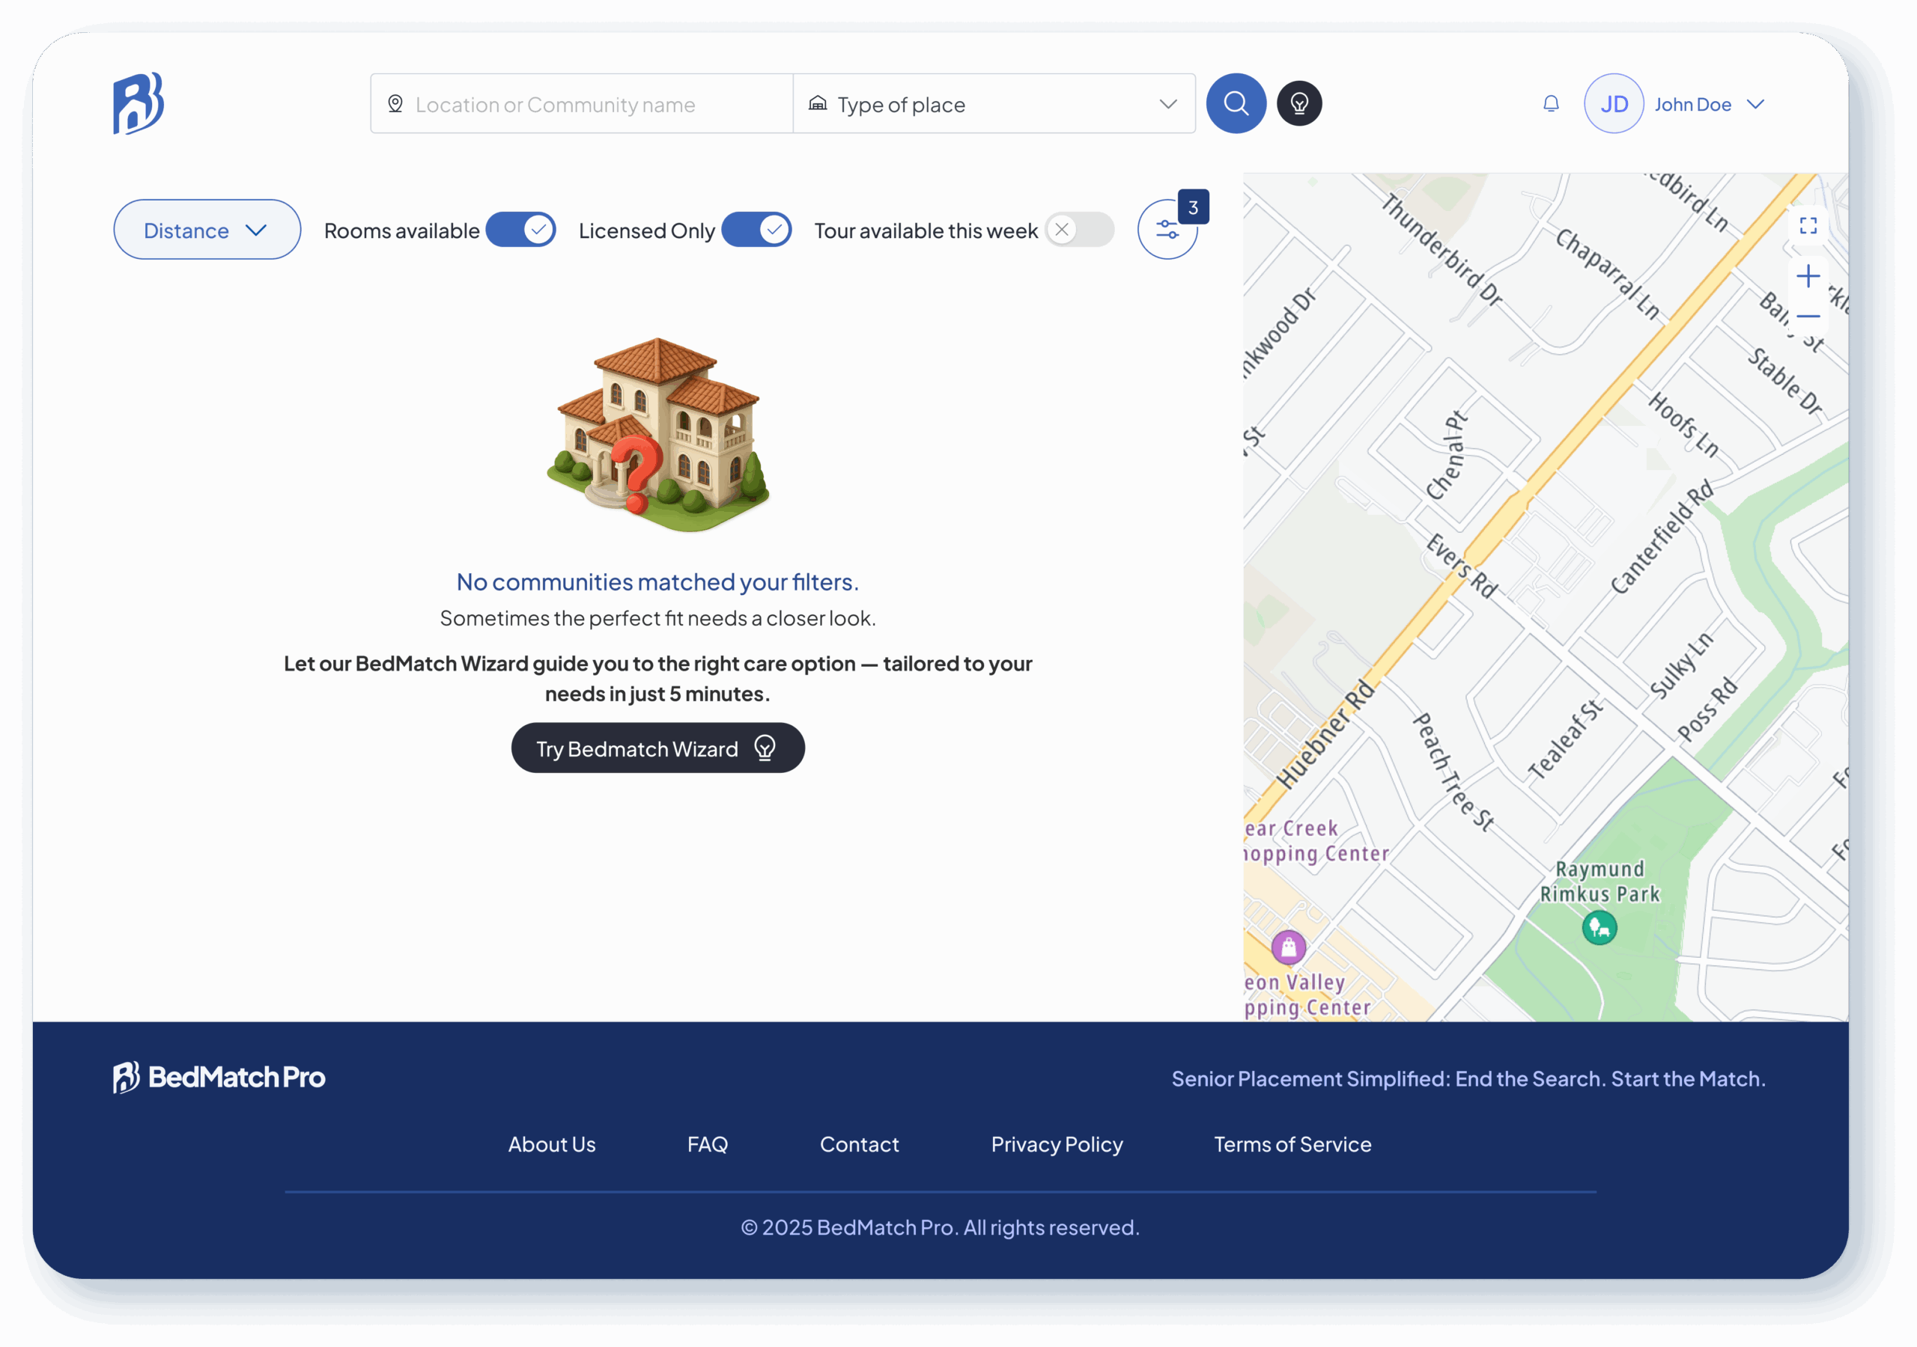1917x1347 pixels.
Task: Enable Tour available this week toggle
Action: click(x=1079, y=230)
